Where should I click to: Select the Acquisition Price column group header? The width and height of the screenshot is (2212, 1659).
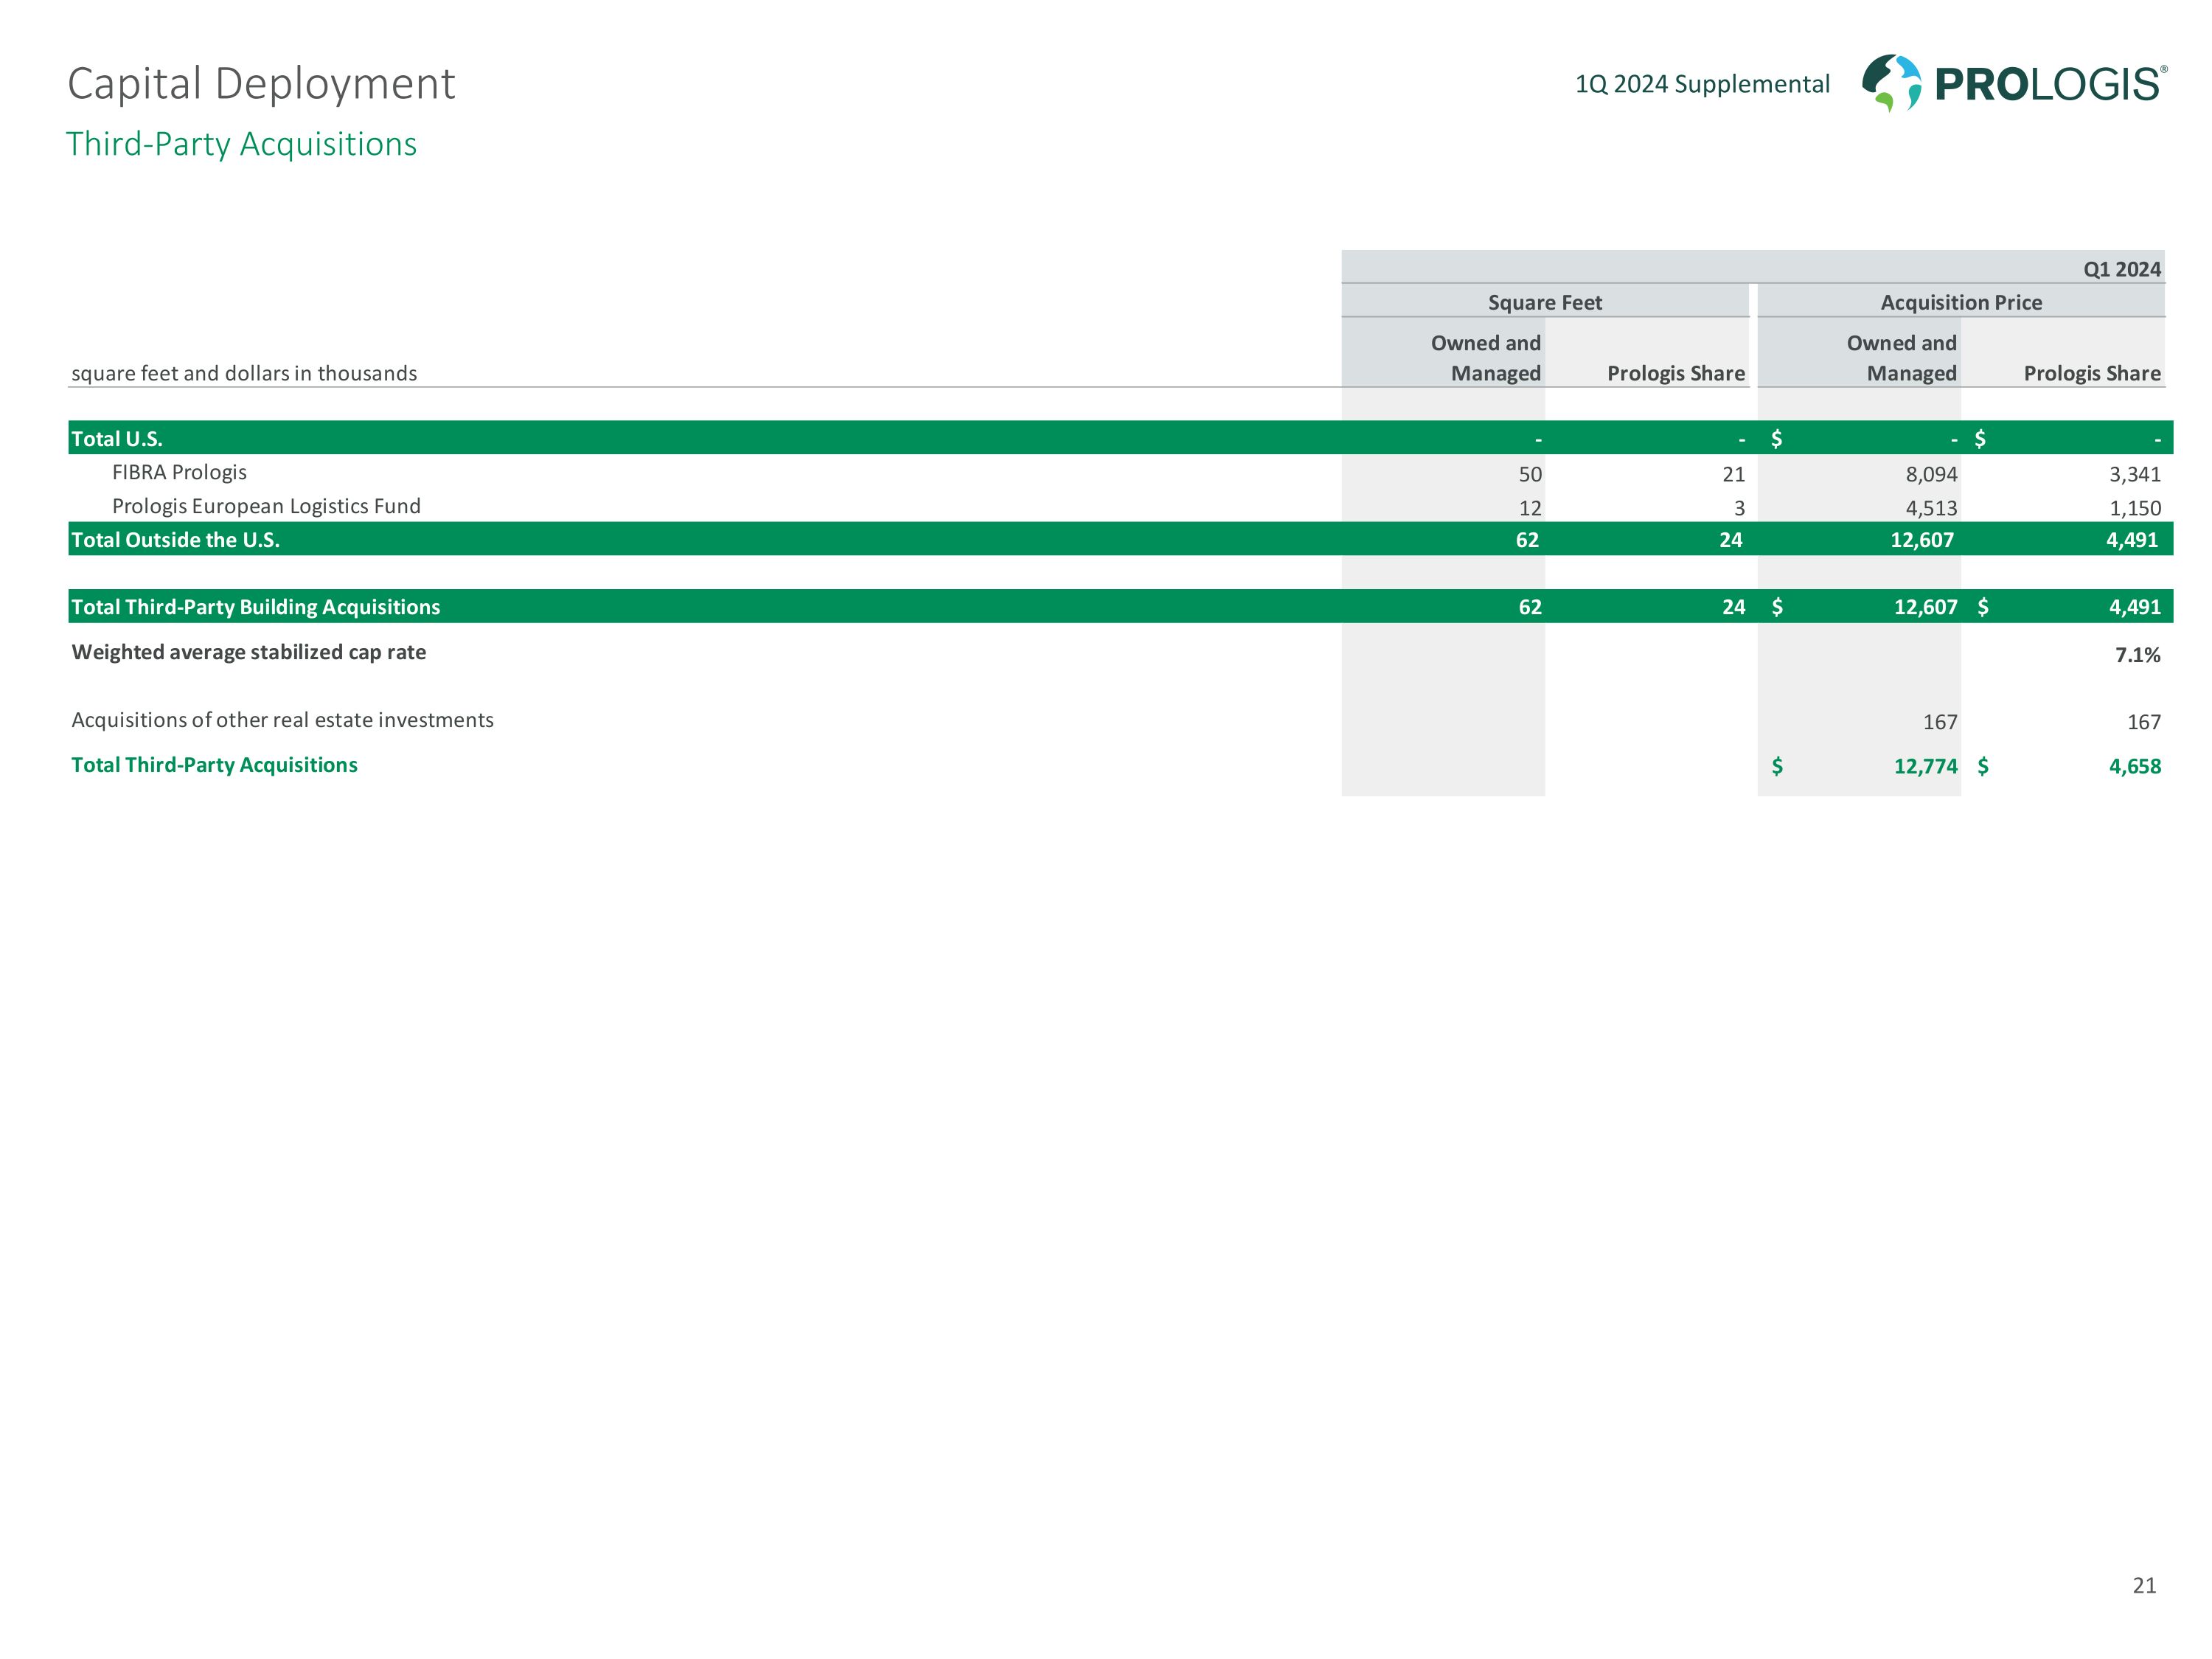(x=1960, y=302)
